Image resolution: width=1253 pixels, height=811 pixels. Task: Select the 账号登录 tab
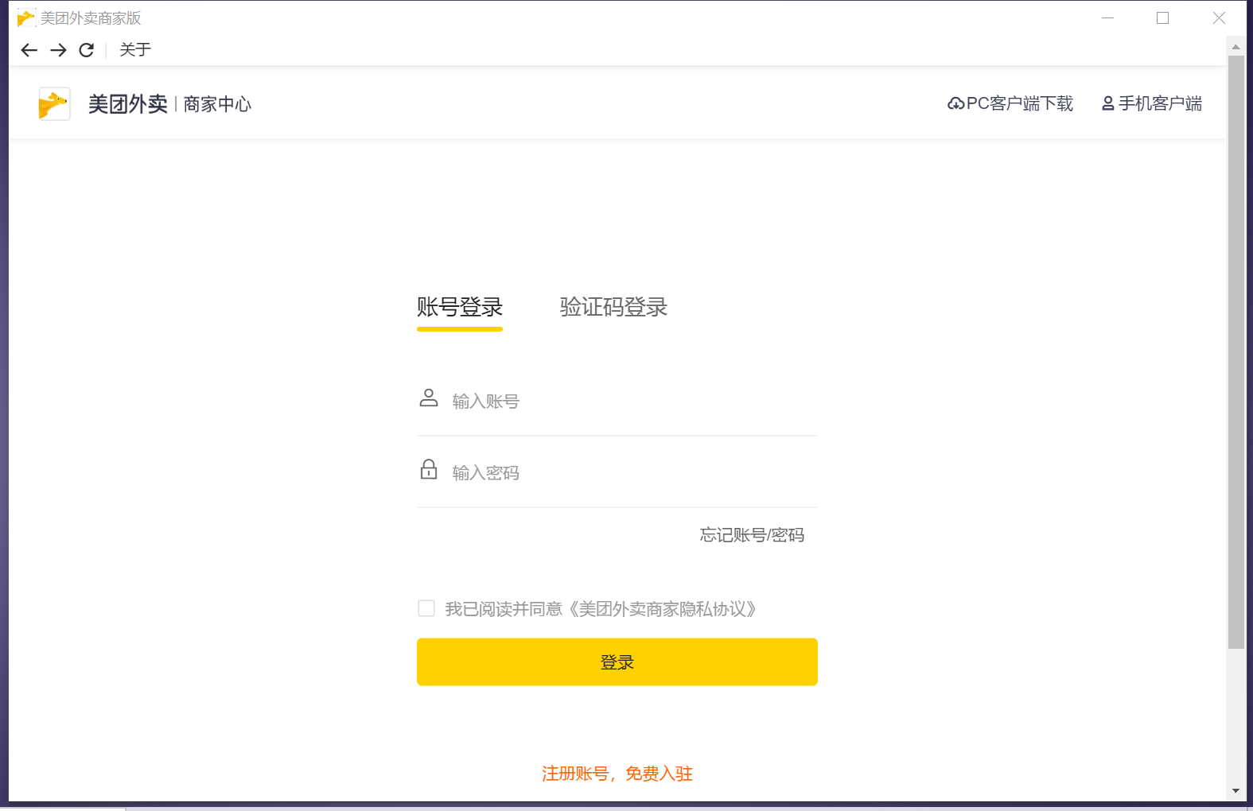coord(460,307)
